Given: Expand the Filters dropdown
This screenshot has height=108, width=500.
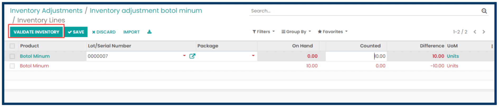Looking at the screenshot, I should (263, 31).
